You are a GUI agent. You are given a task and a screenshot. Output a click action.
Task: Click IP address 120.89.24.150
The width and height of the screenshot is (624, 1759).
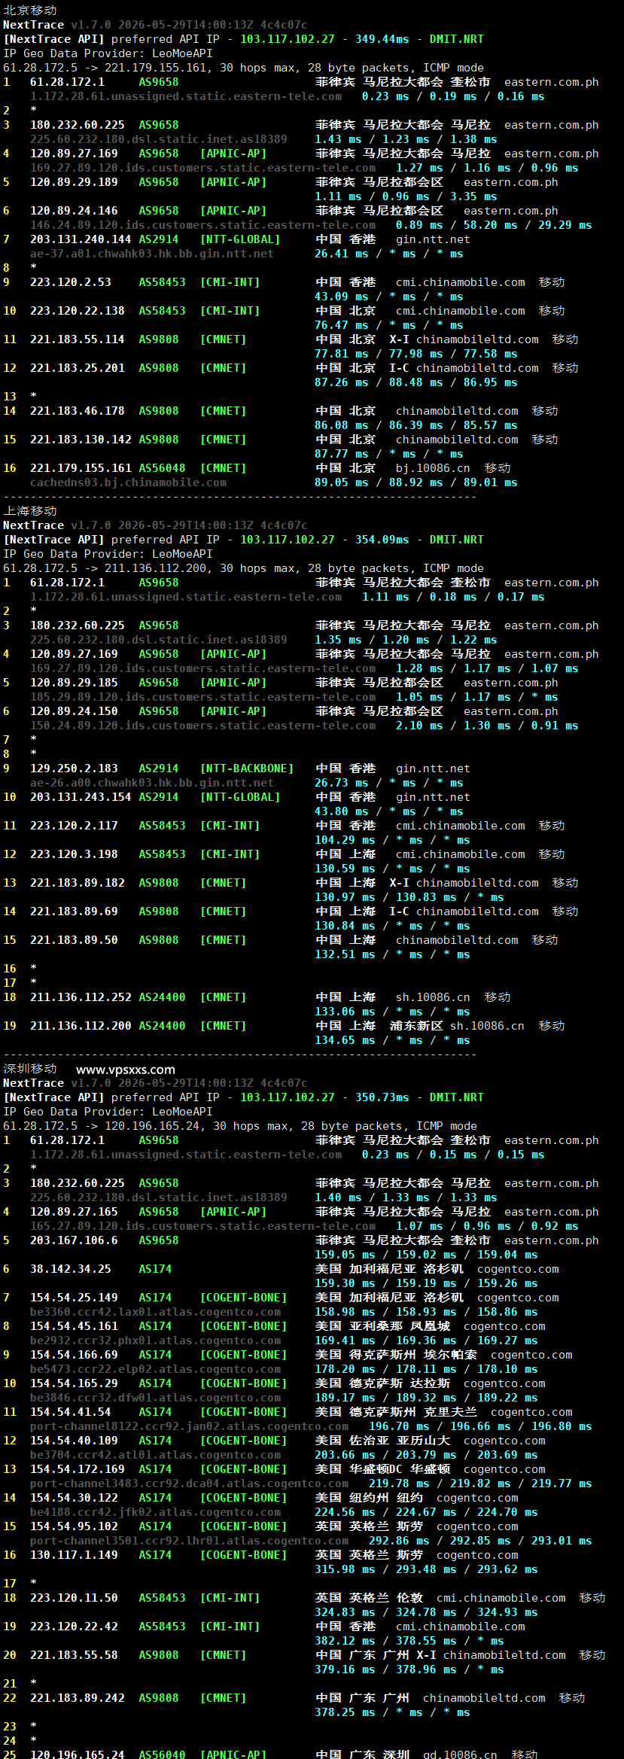[74, 711]
